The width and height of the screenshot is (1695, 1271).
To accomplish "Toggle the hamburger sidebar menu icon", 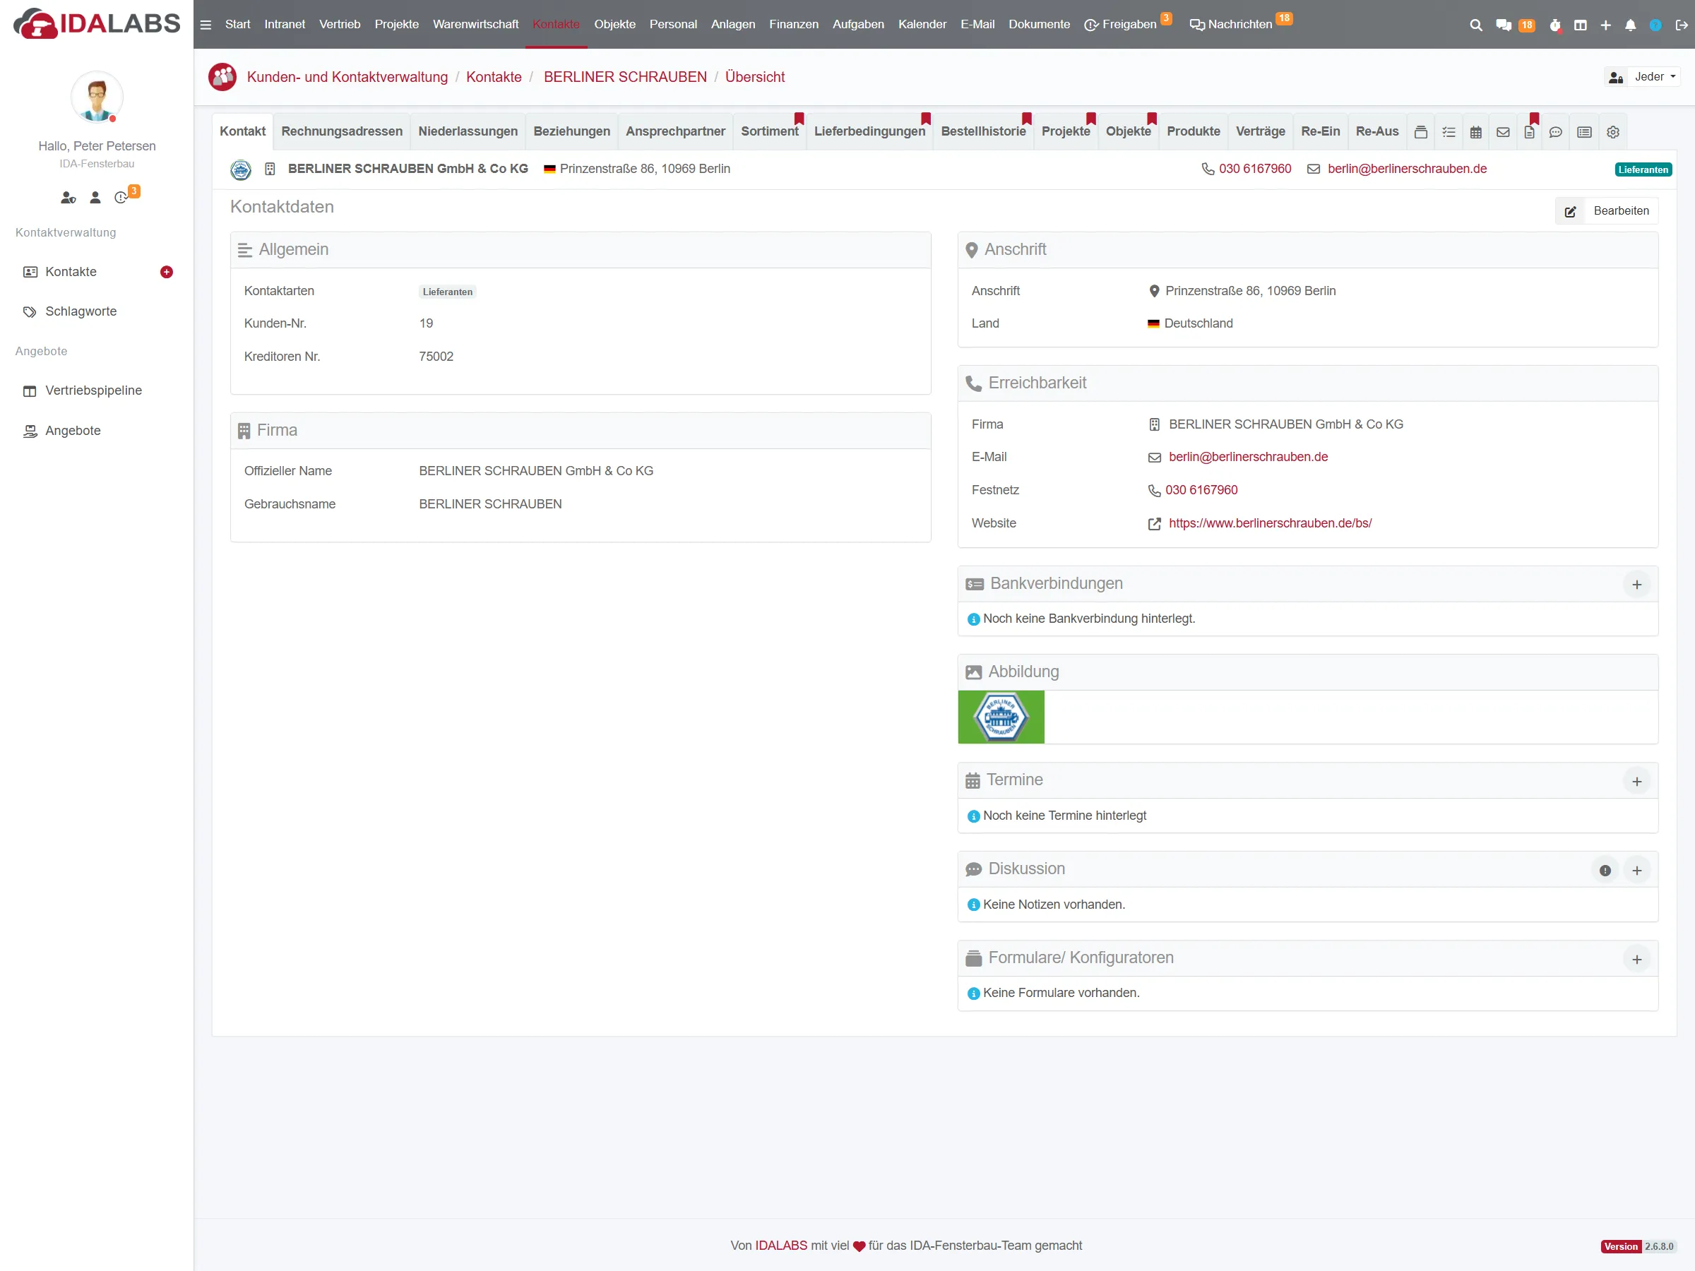I will coord(206,25).
